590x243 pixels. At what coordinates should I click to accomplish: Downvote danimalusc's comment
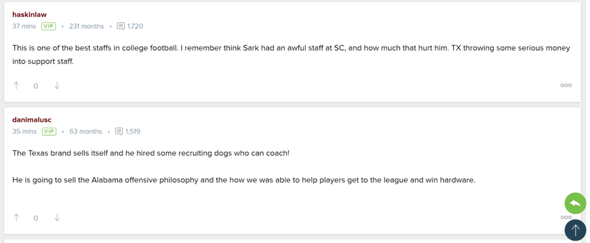pos(57,218)
